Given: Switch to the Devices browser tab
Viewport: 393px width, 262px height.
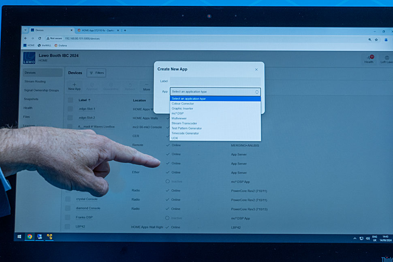Looking at the screenshot, I should 51,30.
